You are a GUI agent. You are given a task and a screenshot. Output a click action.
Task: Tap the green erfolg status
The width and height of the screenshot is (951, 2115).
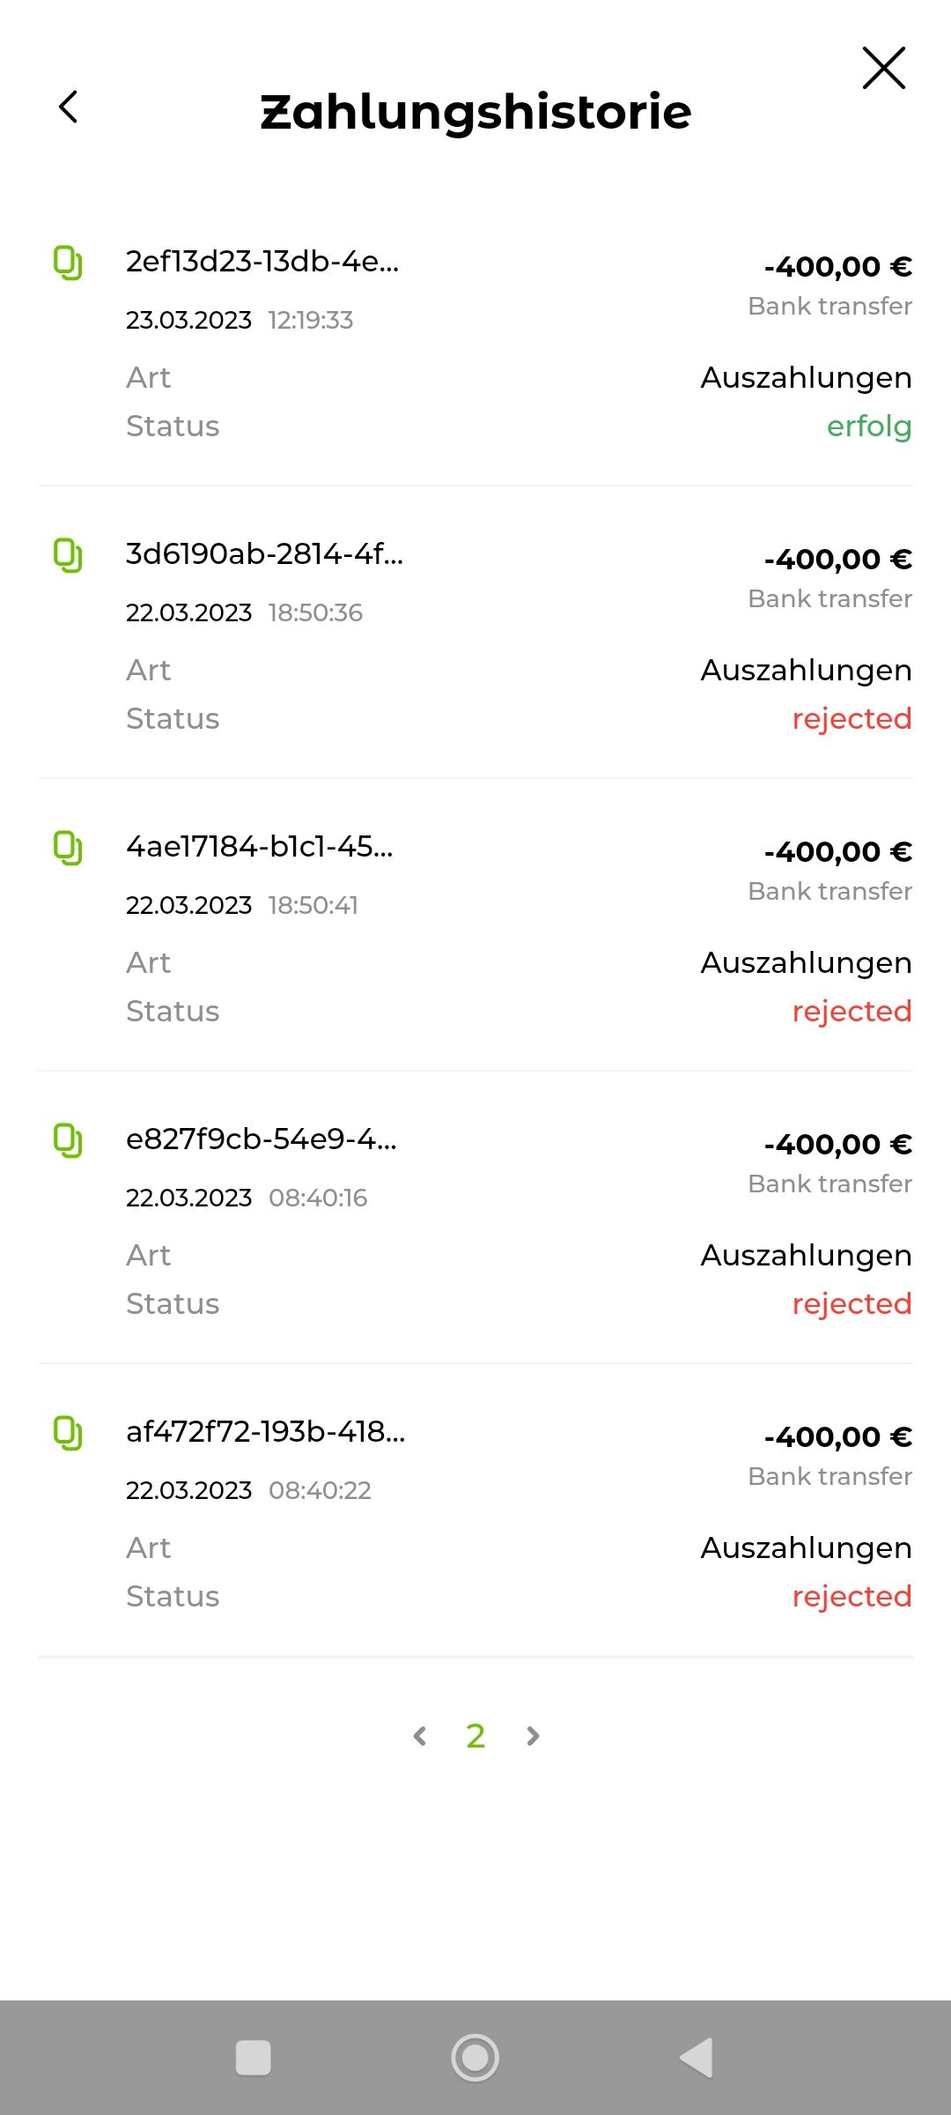click(x=868, y=427)
